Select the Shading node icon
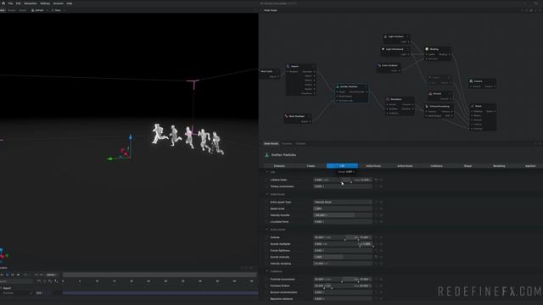The image size is (543, 305). tap(427, 49)
